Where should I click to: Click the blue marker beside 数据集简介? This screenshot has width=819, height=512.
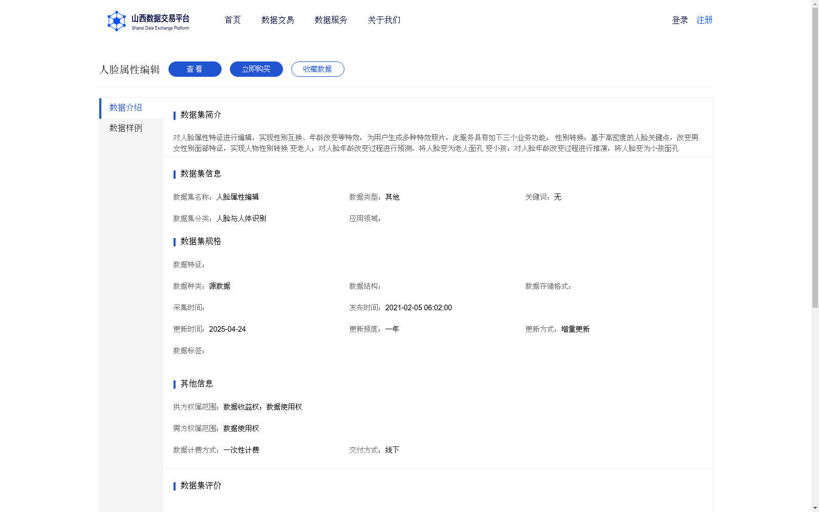tap(174, 115)
